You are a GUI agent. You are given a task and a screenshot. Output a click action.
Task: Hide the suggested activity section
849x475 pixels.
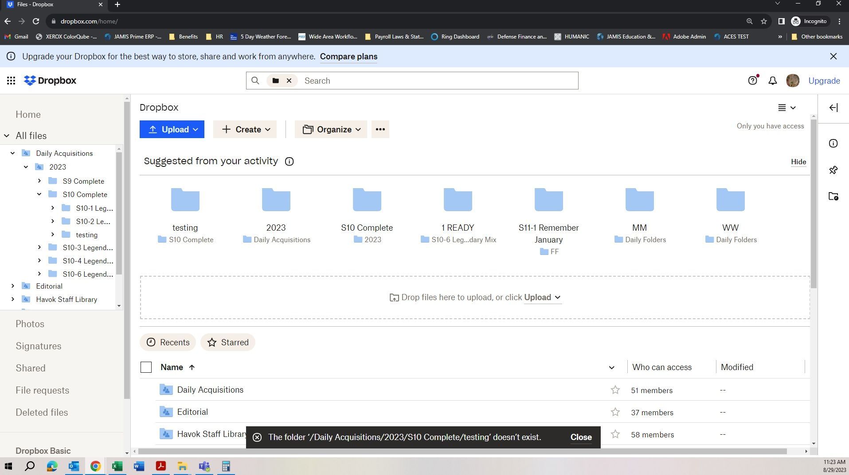pos(798,162)
